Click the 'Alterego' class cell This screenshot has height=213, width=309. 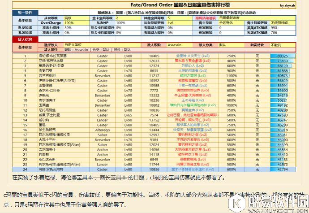pyautogui.click(x=103, y=130)
